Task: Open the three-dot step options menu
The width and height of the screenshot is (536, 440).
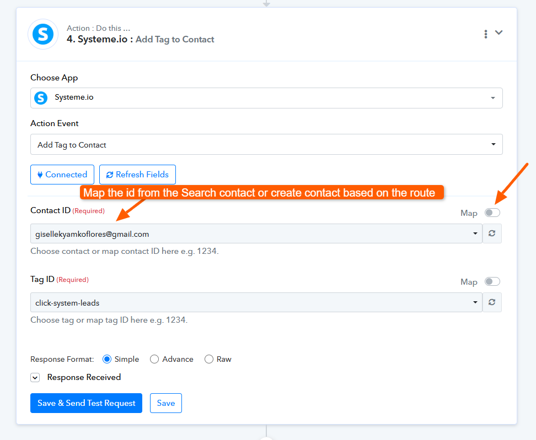Action: point(485,34)
